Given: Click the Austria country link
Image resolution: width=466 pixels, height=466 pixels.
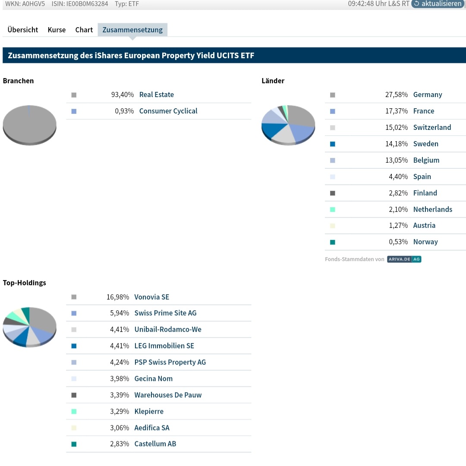Looking at the screenshot, I should tap(425, 225).
